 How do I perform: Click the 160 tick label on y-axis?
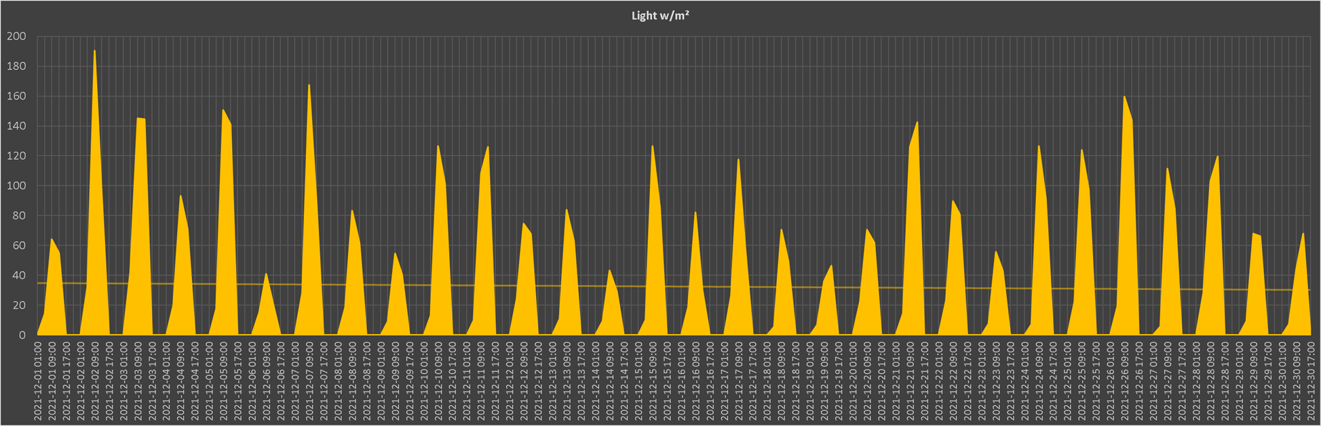click(x=16, y=96)
